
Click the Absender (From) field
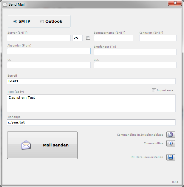click(x=49, y=51)
